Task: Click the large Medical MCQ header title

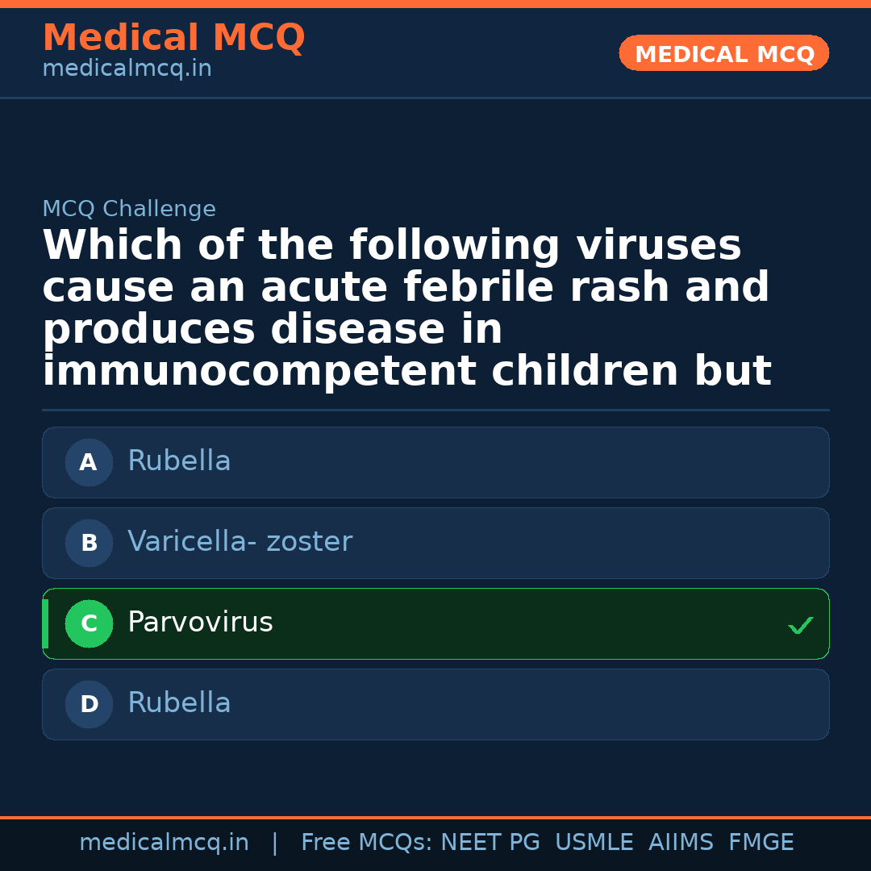Action: [173, 38]
